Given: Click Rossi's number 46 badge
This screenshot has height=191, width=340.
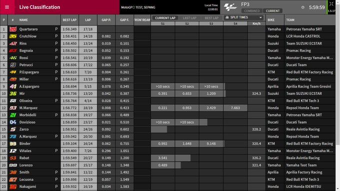Looking at the screenshot, I should pos(13,58).
